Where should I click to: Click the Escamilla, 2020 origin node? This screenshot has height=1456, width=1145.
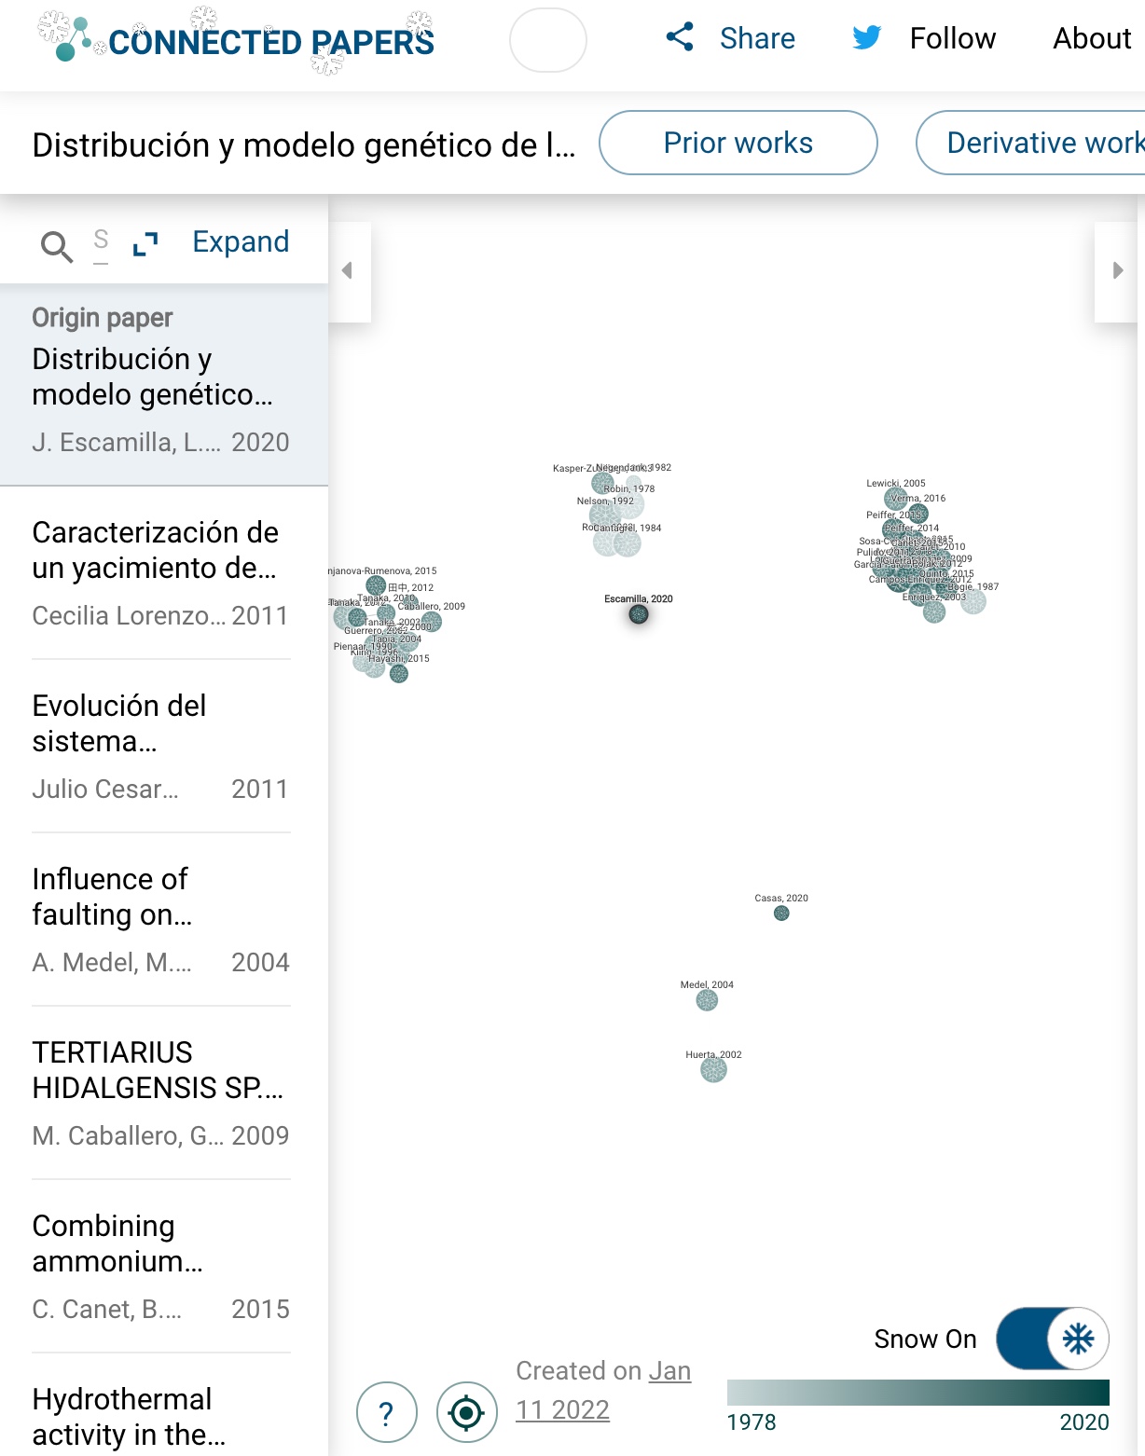pos(639,614)
